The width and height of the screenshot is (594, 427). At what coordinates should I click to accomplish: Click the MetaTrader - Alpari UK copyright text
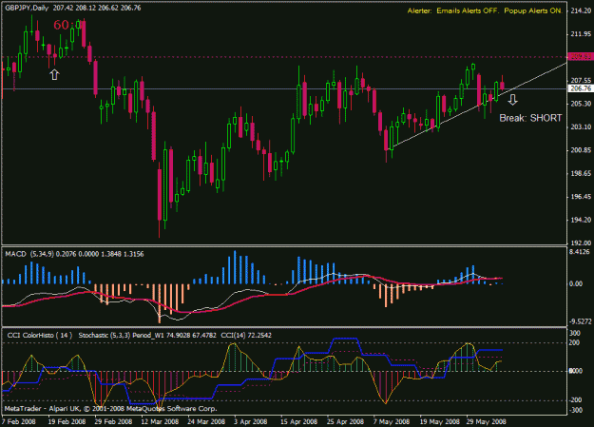tap(110, 409)
